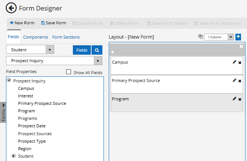Viewport: 247px width, 161px height.
Task: Edit the Primary Prospect Source field
Action: [234, 80]
